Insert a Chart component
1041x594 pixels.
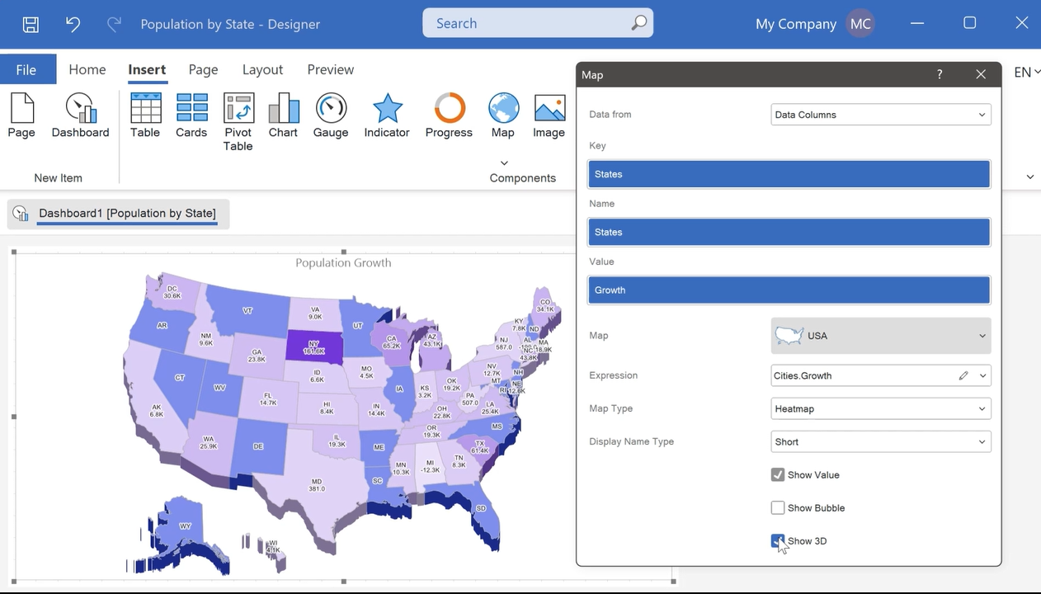click(x=283, y=115)
